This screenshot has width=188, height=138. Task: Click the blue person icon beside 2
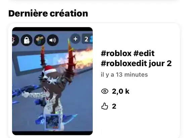[x=91, y=39]
